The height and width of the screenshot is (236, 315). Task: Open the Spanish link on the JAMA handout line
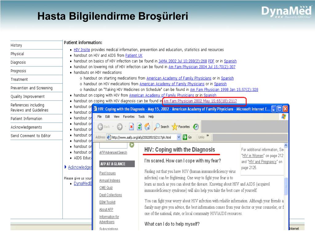click(x=230, y=61)
